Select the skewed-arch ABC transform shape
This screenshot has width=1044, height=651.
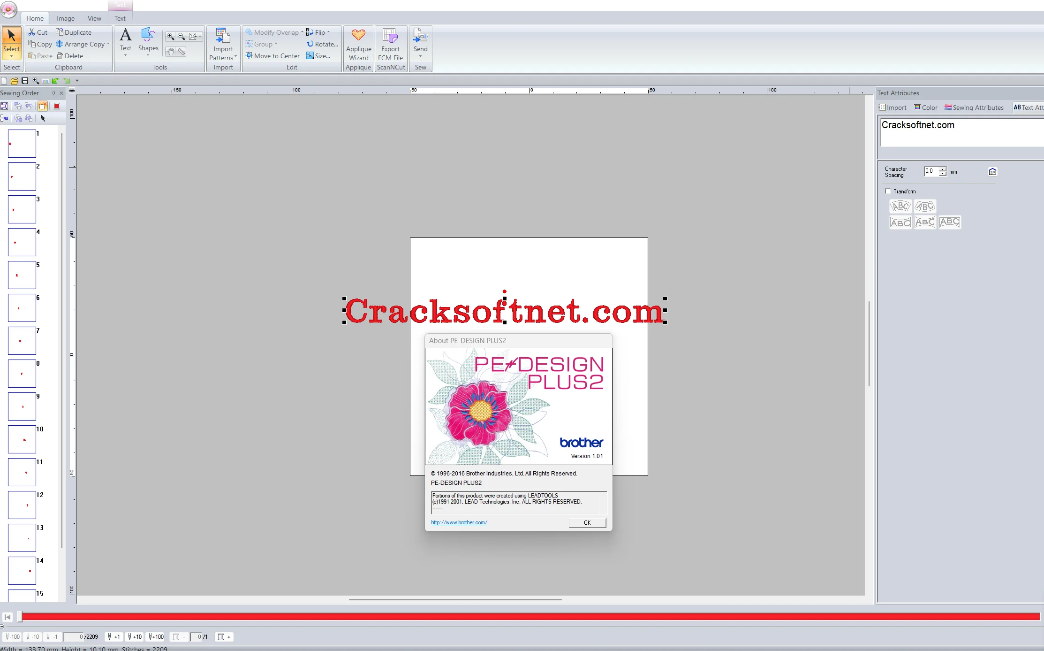[925, 206]
